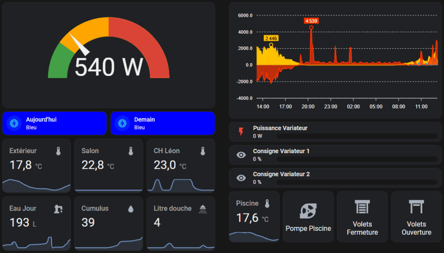The image size is (444, 253).
Task: Open the Salon temperature card
Action: point(108,165)
